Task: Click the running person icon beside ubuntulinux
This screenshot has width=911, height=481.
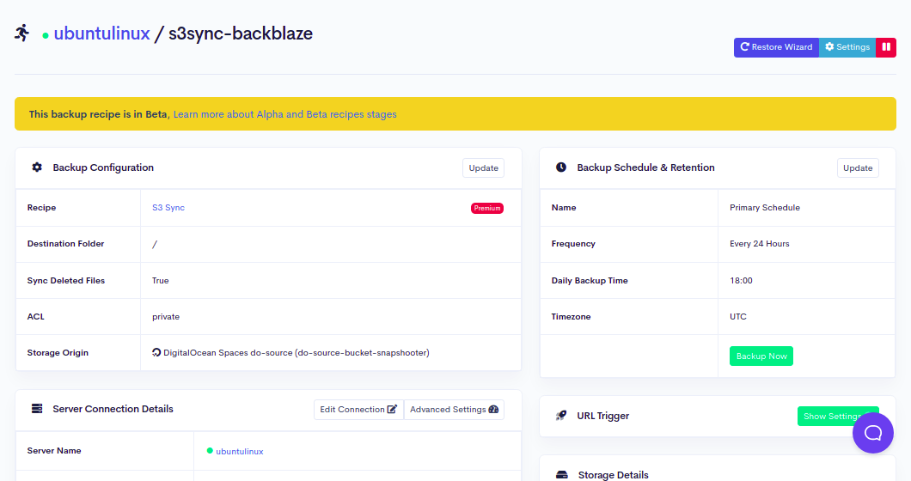Action: coord(22,33)
